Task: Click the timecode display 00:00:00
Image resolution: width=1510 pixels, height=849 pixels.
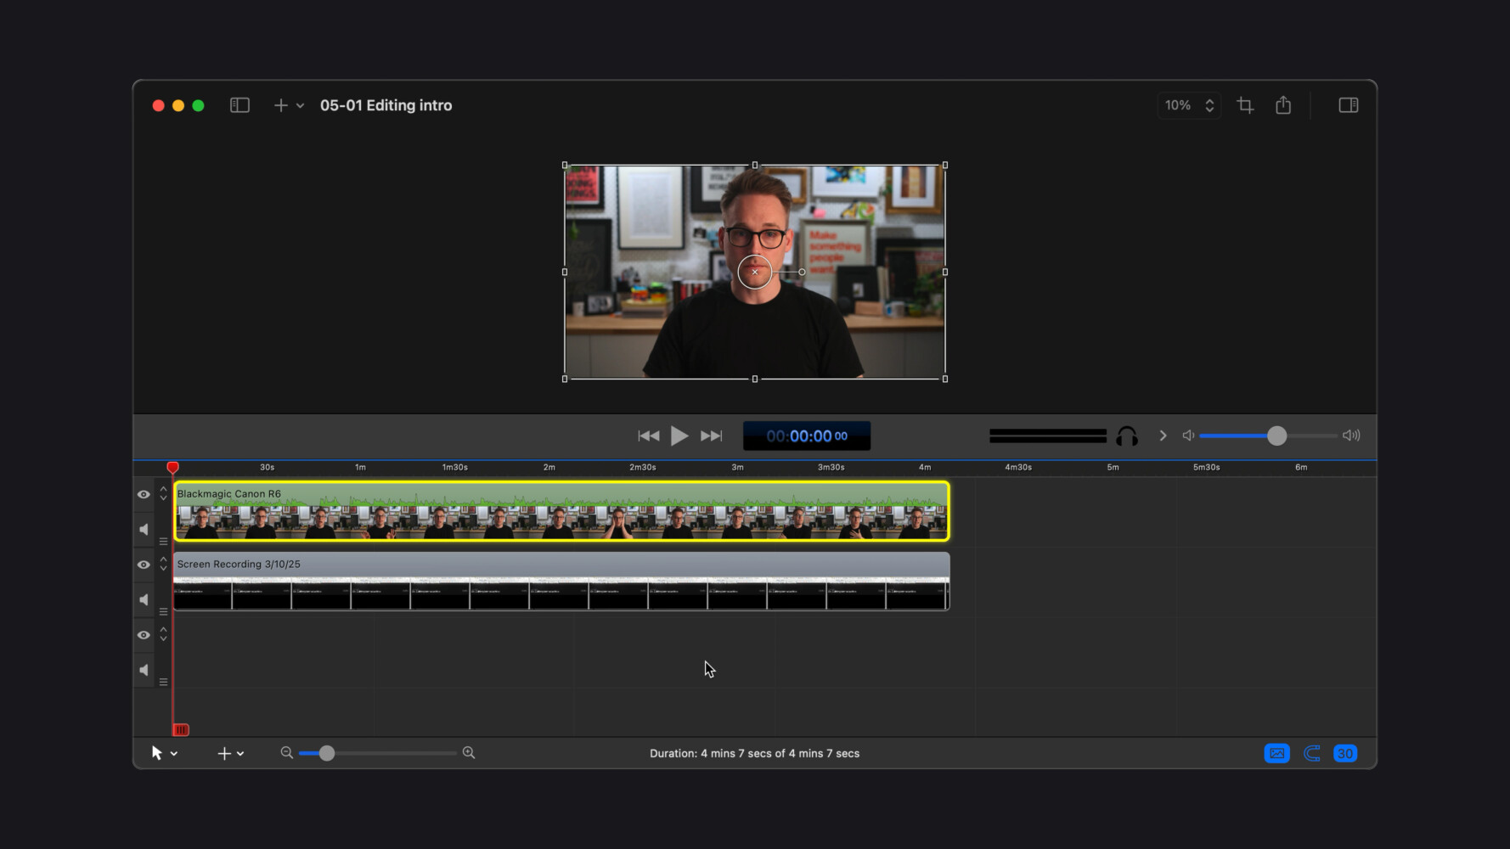Action: tap(807, 436)
